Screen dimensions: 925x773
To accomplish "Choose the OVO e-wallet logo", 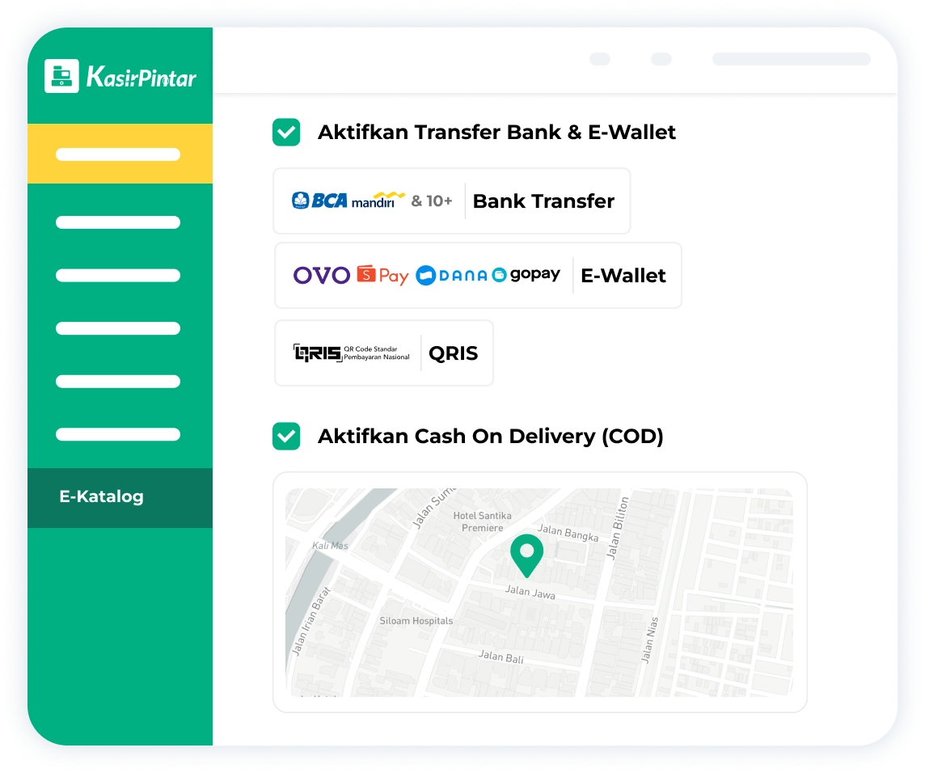I will pos(321,276).
